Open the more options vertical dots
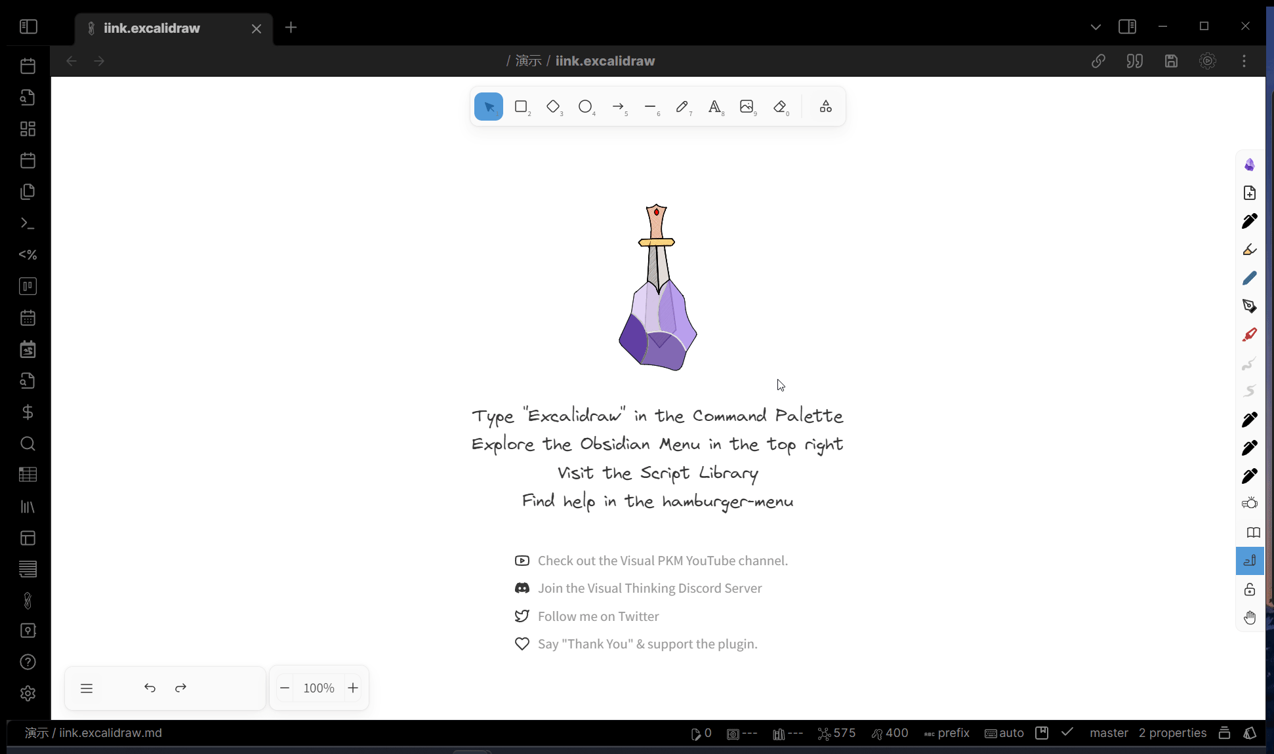Viewport: 1274px width, 754px height. click(1244, 61)
